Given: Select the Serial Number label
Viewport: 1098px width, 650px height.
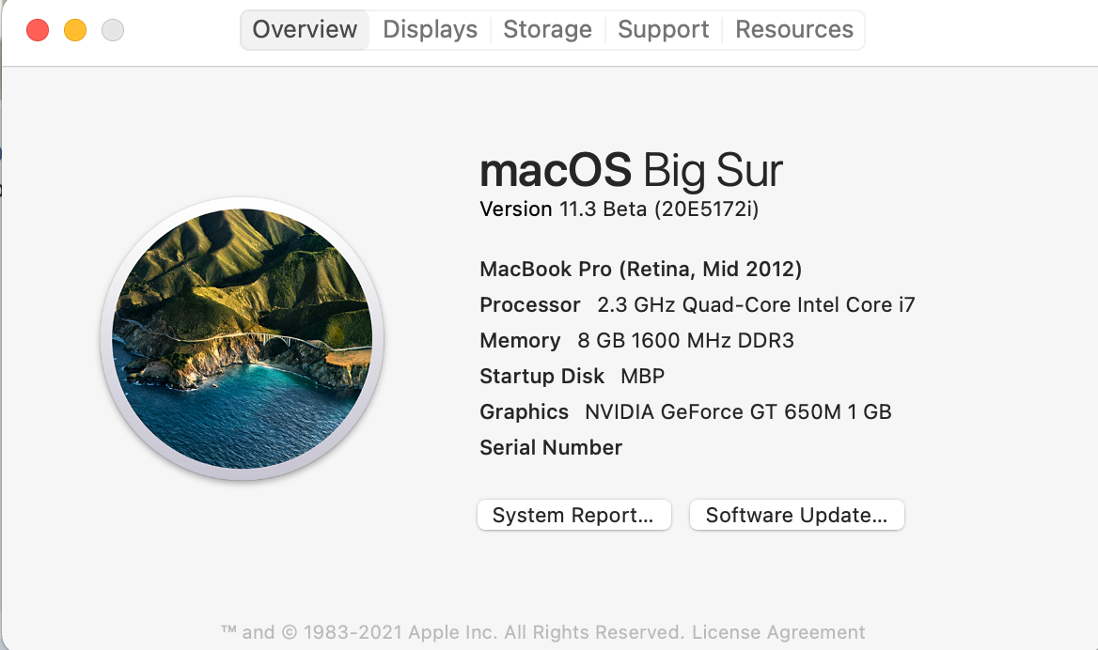Looking at the screenshot, I should [551, 448].
